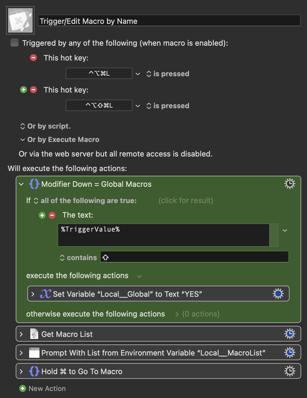Expand the Get Macro List action
This screenshot has height=398, width=307.
[21, 334]
